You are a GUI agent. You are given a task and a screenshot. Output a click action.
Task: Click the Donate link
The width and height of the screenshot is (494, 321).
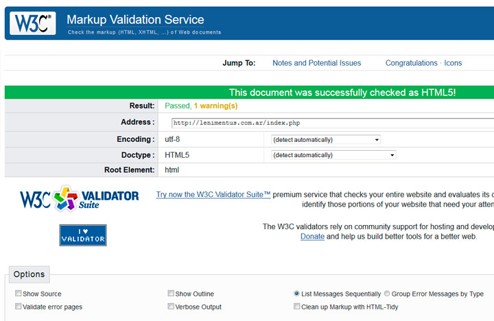(x=312, y=237)
